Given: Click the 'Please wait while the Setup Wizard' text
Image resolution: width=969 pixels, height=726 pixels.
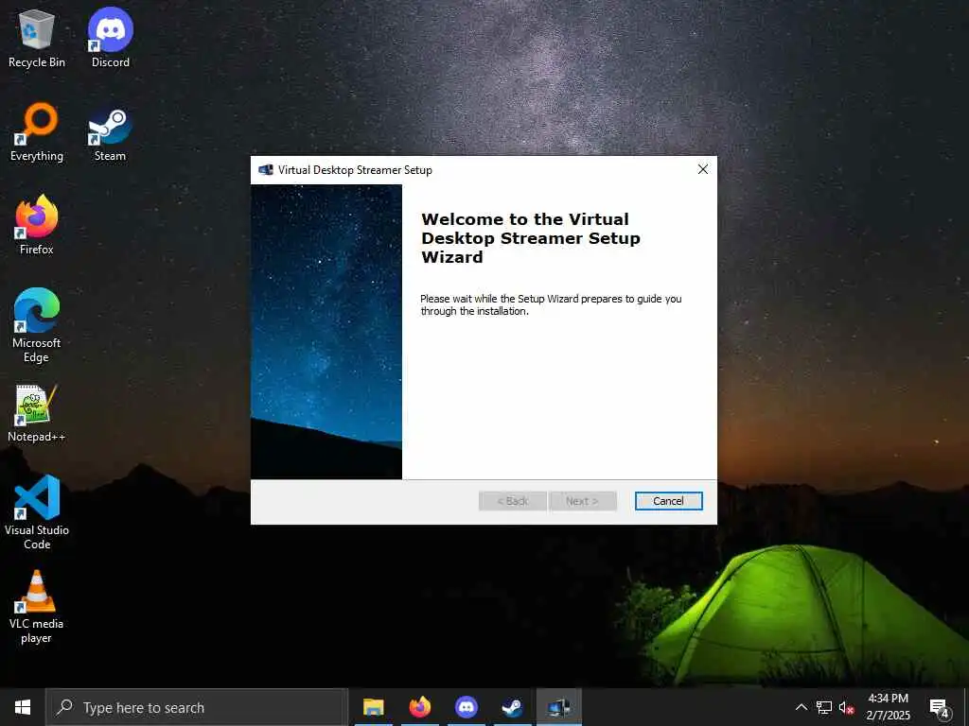Looking at the screenshot, I should point(551,305).
